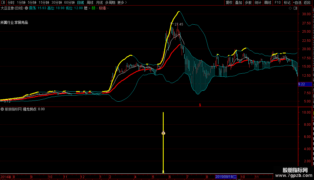314x180 pixels.
Task: Open the 画线 drawing tools
Action: [268, 2]
